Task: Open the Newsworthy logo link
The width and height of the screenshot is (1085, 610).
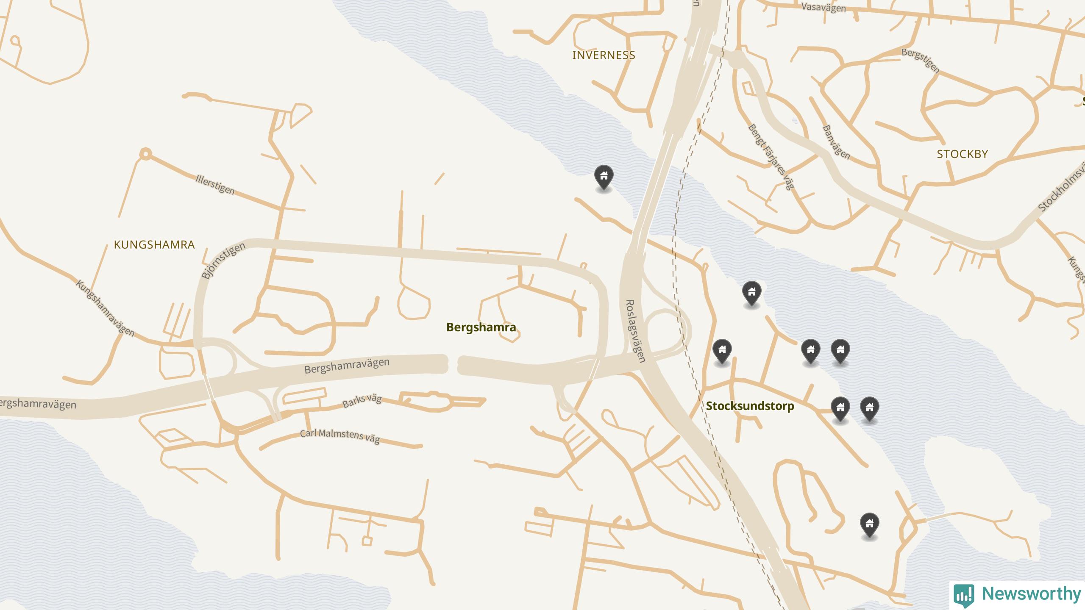Action: (x=1018, y=595)
